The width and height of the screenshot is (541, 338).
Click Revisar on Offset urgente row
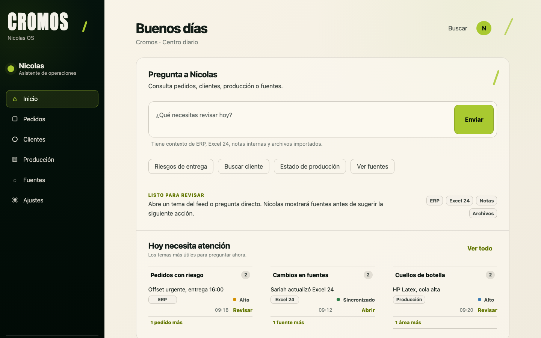coord(243,310)
